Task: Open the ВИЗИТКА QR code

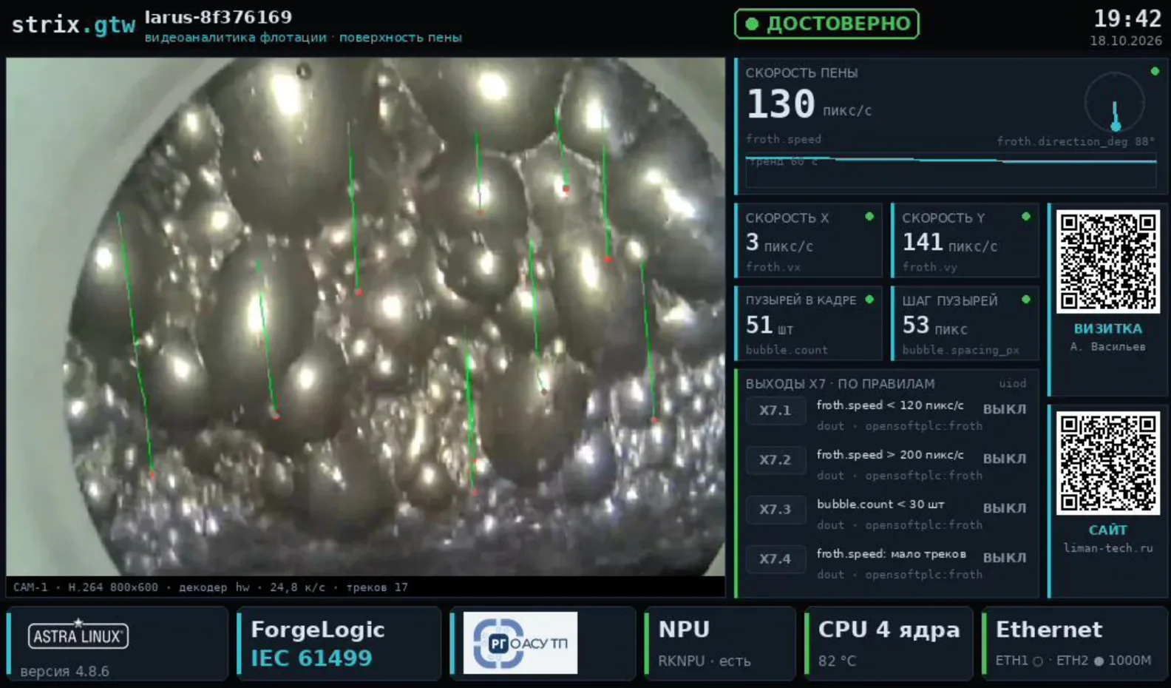Action: pyautogui.click(x=1107, y=261)
